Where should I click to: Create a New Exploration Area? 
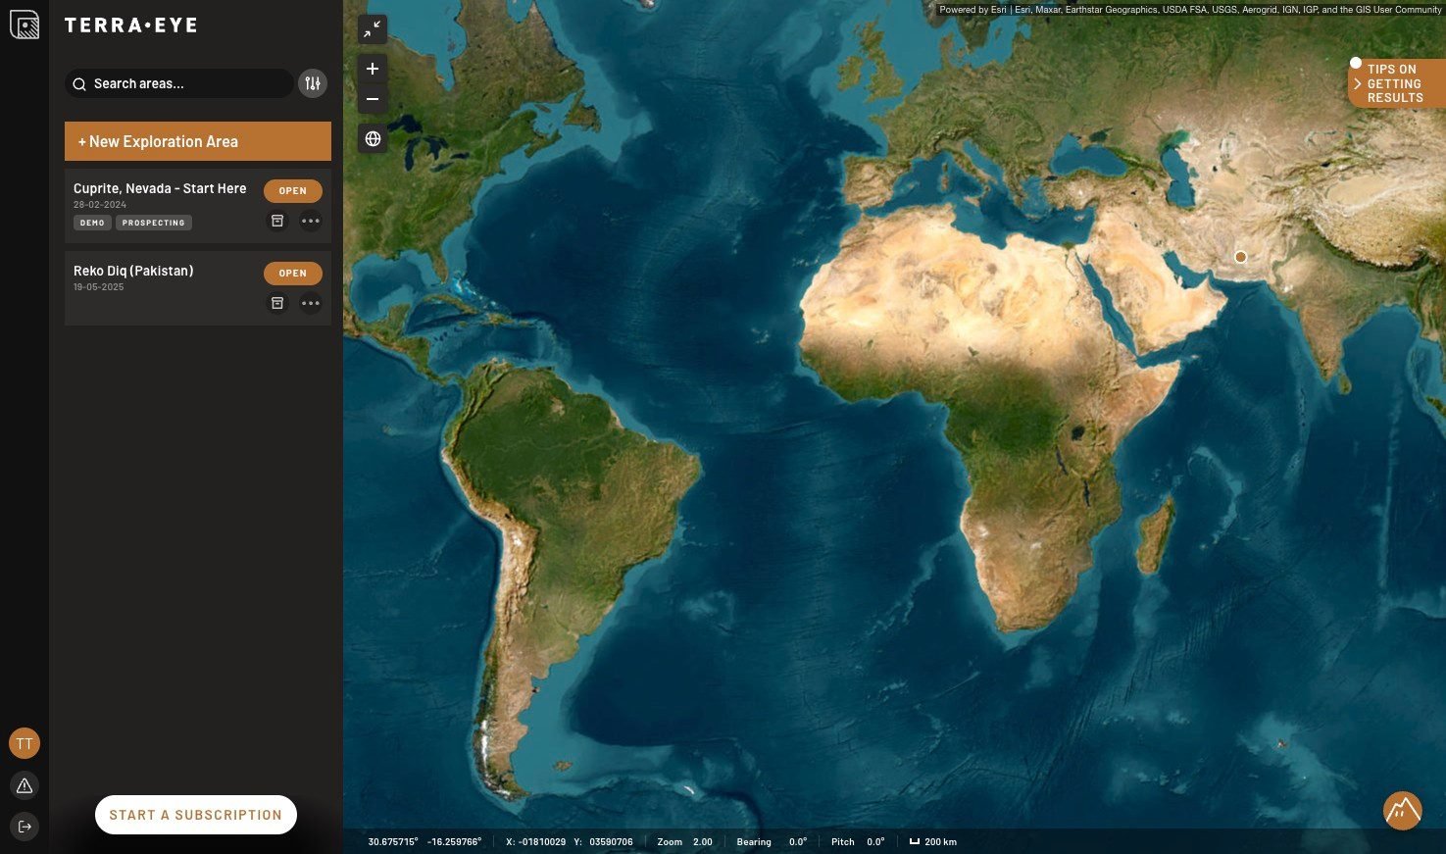(x=198, y=141)
